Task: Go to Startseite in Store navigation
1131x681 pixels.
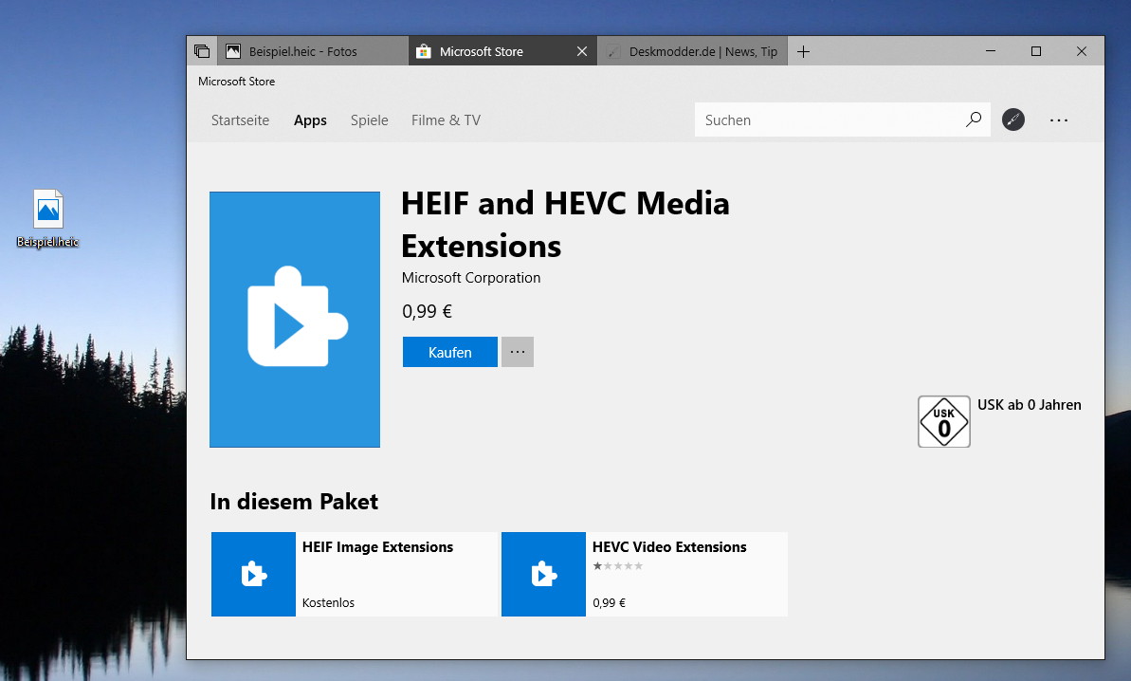Action: [x=240, y=120]
